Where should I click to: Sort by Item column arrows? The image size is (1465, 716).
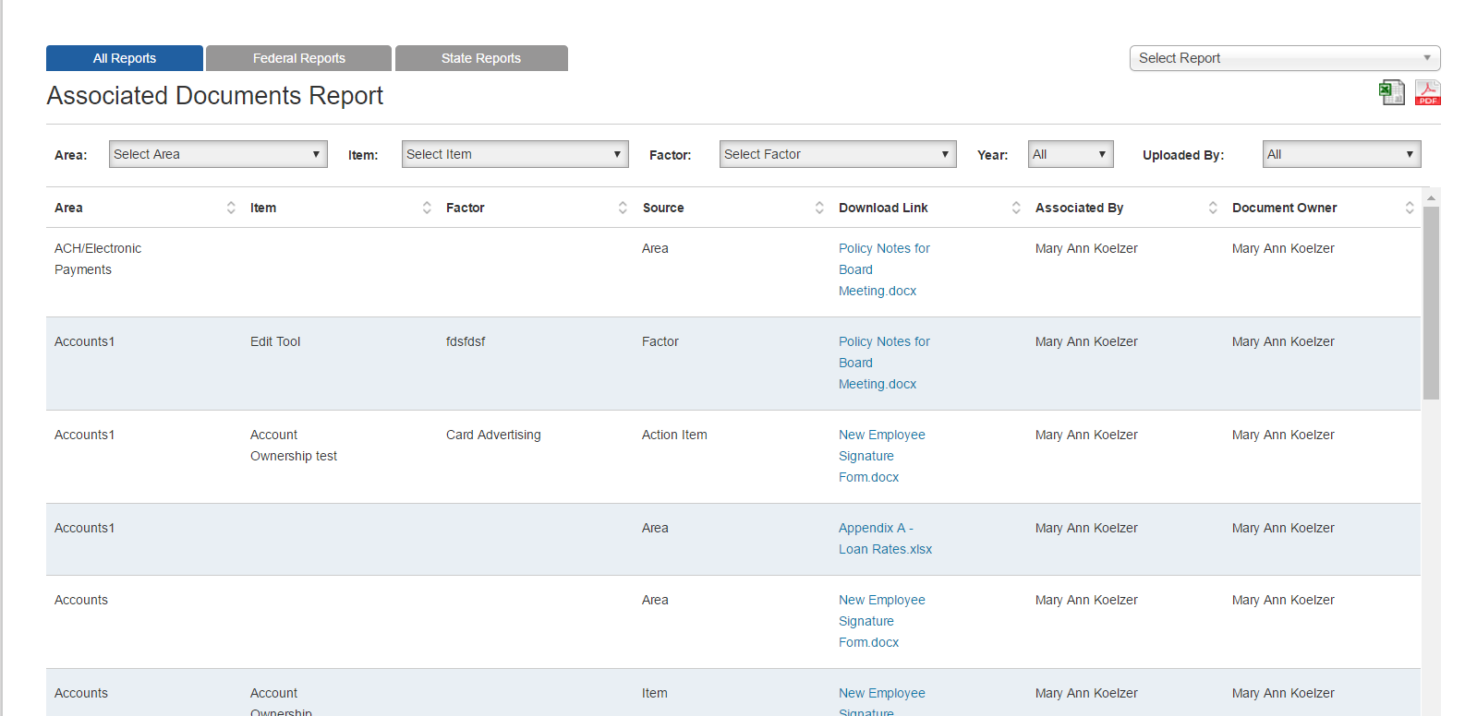427,208
